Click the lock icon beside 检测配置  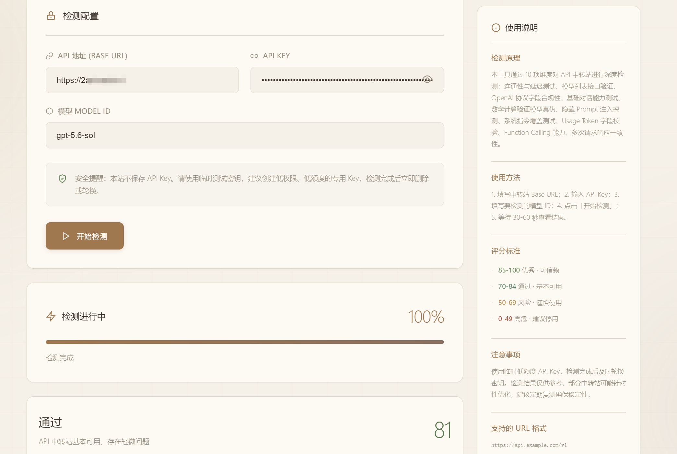pos(51,16)
